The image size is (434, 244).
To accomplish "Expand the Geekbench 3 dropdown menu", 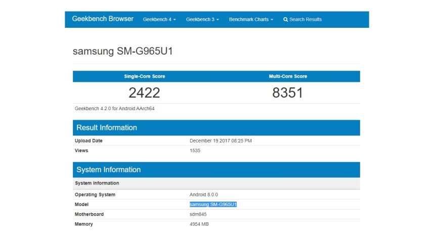I will [x=202, y=19].
